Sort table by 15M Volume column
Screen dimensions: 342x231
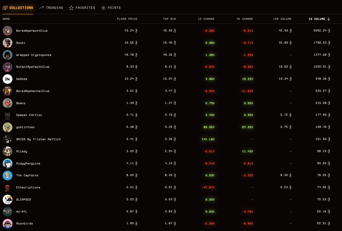282,19
